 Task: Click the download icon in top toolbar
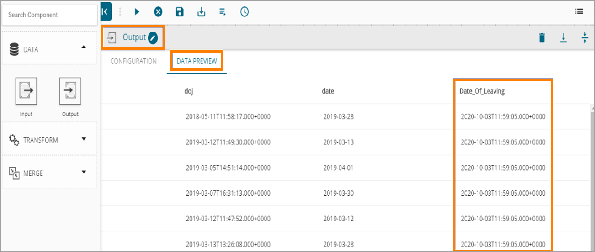201,12
